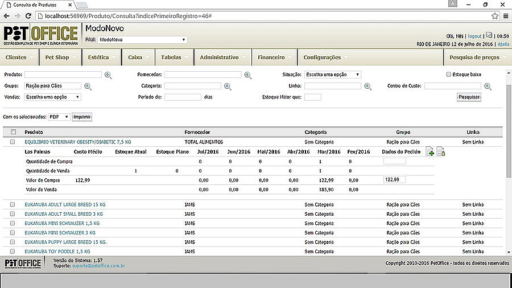This screenshot has width=512, height=288.
Task: Expand the Situação dropdown
Action: tap(332, 75)
